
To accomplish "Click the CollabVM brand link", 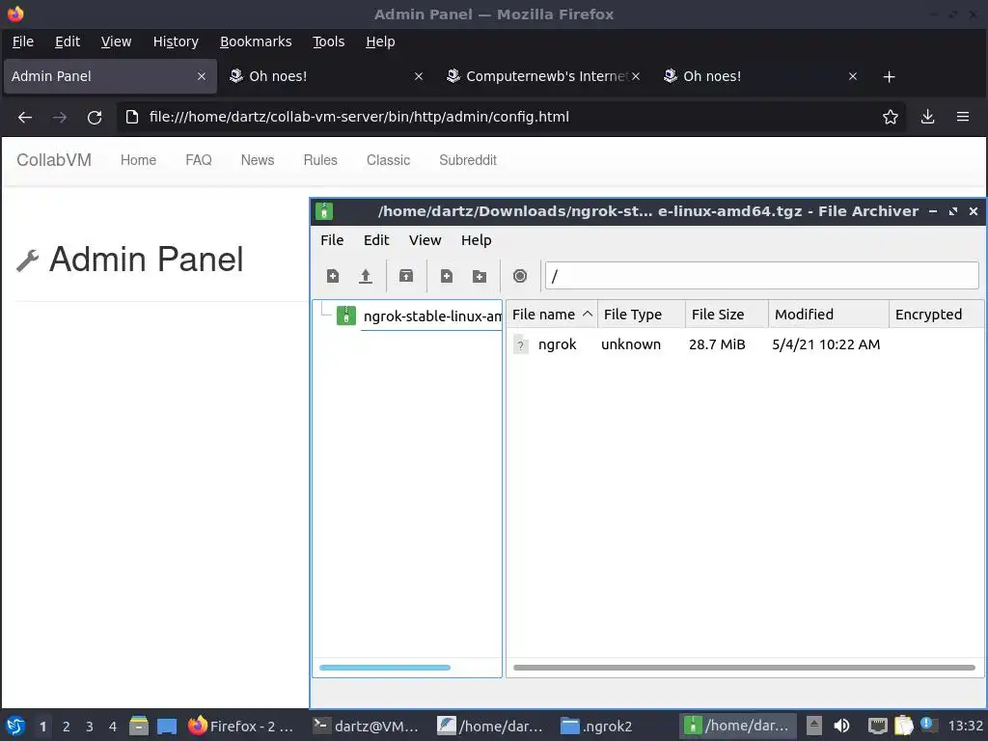I will (x=54, y=160).
